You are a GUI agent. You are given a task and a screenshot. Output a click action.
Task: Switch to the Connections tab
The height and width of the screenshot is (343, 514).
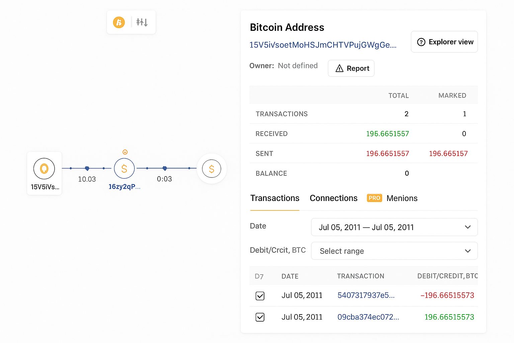point(333,198)
